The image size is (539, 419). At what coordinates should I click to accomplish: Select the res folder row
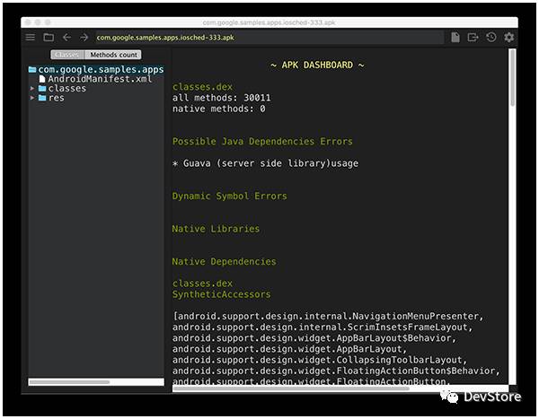tap(51, 98)
